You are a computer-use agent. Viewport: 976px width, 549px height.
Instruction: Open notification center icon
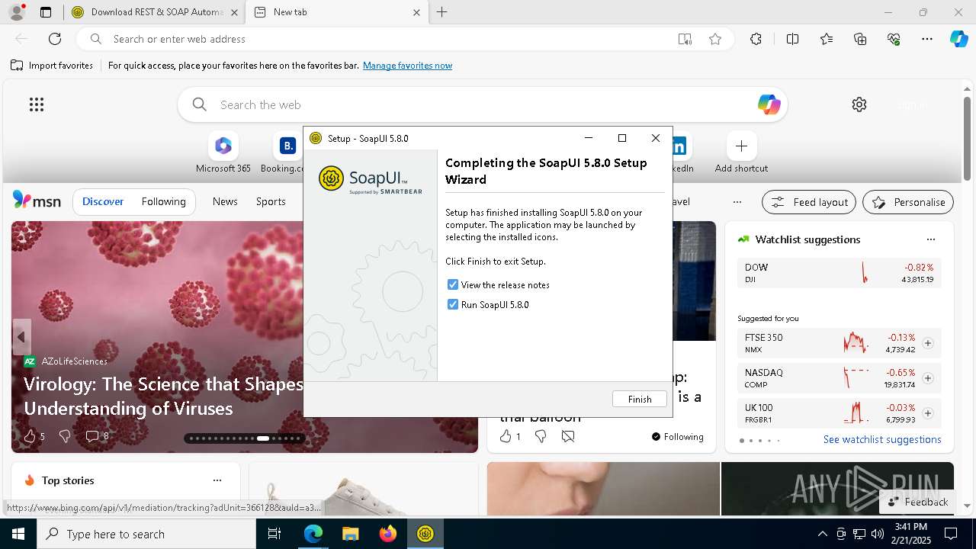point(951,534)
